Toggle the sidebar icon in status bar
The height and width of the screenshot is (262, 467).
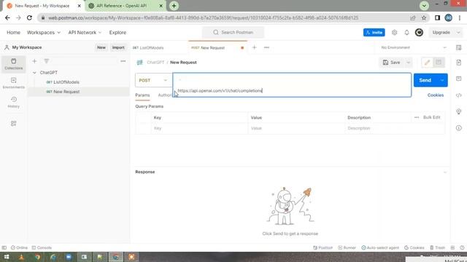pyautogui.click(x=4, y=247)
